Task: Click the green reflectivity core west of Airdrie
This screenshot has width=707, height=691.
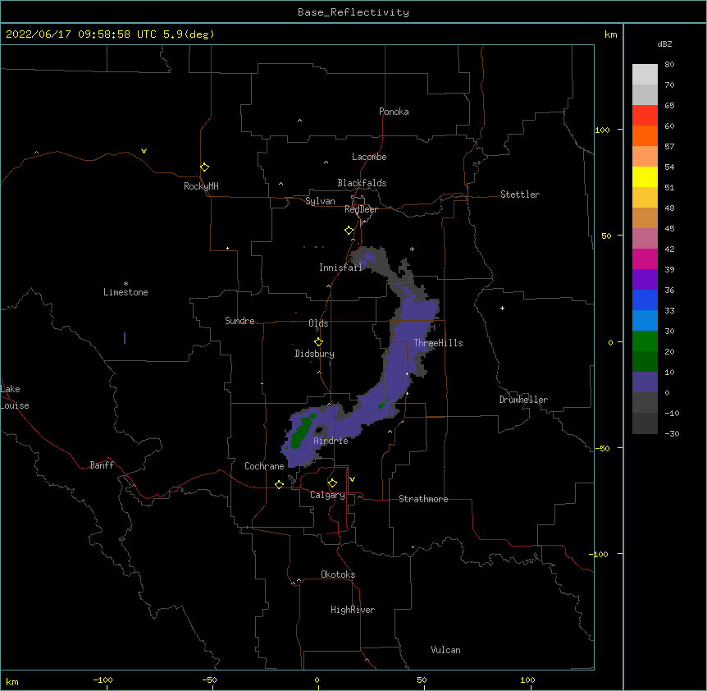Action: tap(301, 432)
